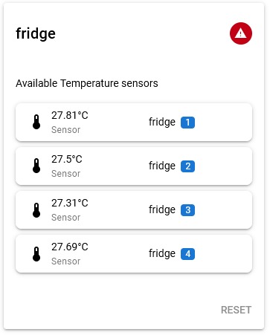270x335 pixels.
Task: Select the 27.5°C sensor card
Action: pos(134,166)
